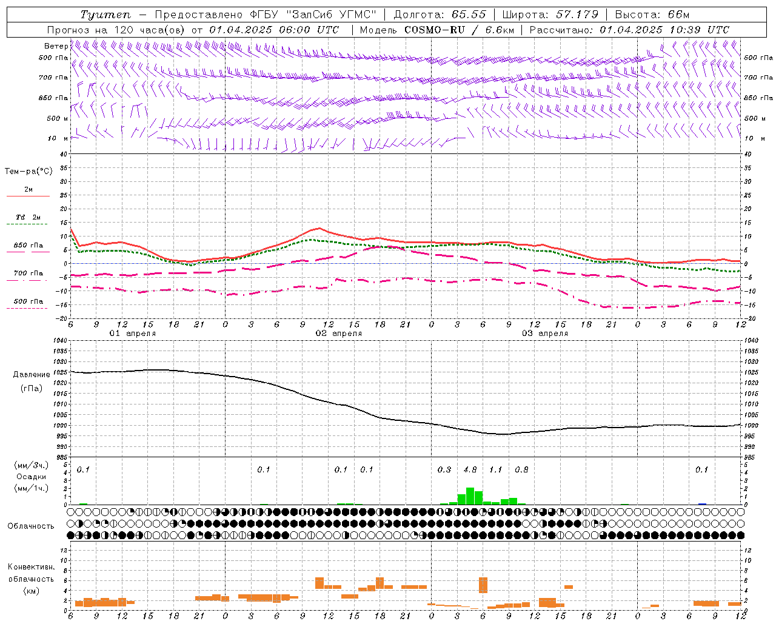Click the tallest orange convective cloud bar

pyautogui.click(x=483, y=585)
